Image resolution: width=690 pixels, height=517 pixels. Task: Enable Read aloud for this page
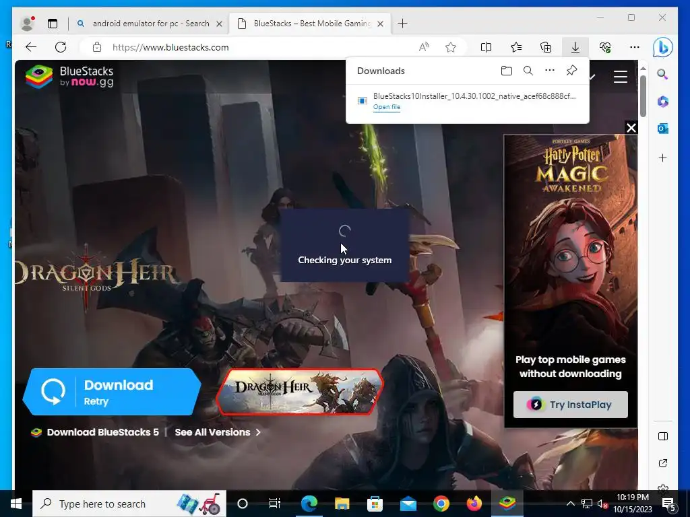click(x=424, y=47)
